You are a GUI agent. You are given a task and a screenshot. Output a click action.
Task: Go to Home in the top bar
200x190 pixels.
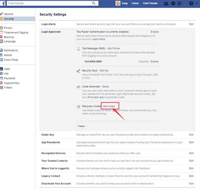point(135,3)
